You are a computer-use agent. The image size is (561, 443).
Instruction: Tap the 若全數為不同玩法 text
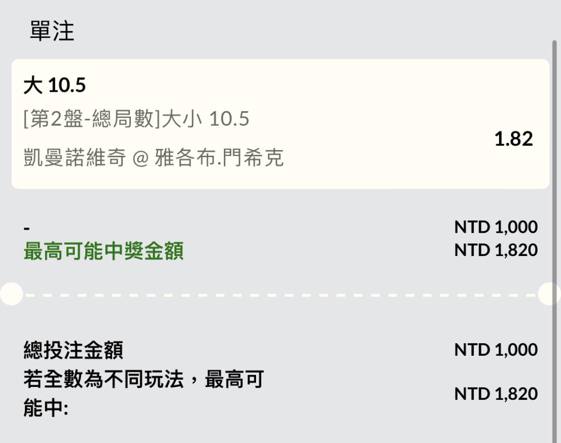(104, 379)
